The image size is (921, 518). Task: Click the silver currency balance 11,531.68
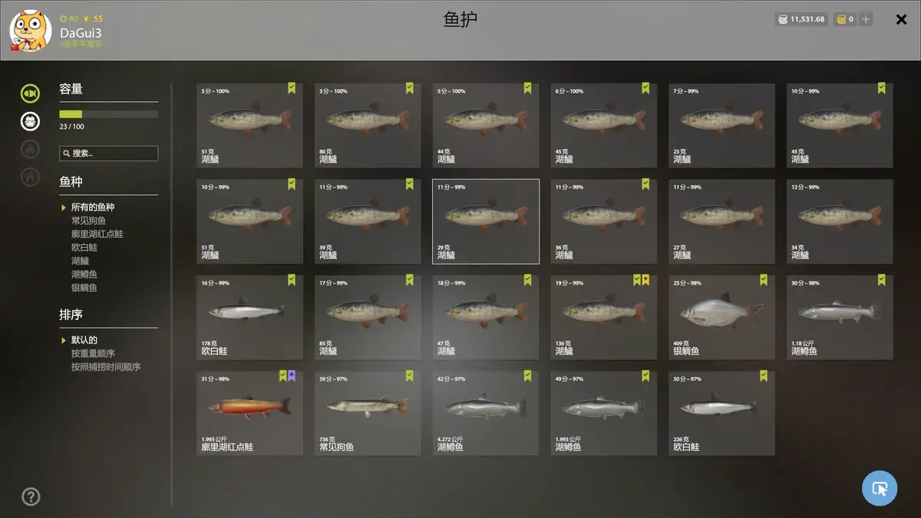coord(801,19)
